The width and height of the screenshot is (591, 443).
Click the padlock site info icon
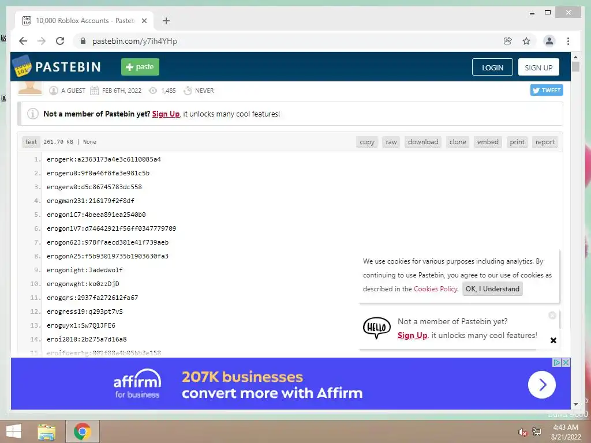(83, 41)
